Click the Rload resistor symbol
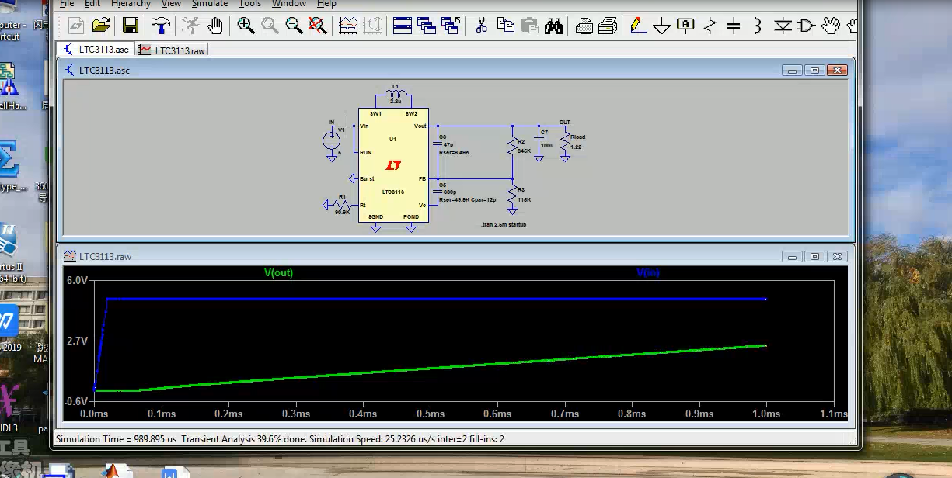Screen dimensions: 952x478 point(565,142)
